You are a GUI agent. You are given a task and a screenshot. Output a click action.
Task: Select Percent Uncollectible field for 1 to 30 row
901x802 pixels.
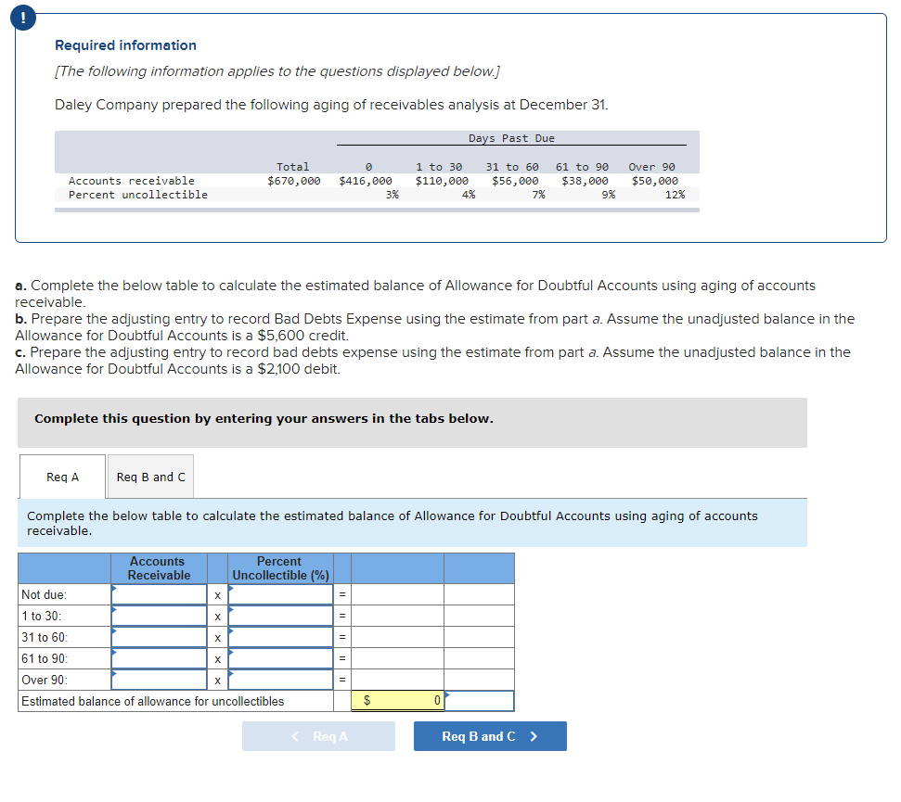pyautogui.click(x=280, y=616)
